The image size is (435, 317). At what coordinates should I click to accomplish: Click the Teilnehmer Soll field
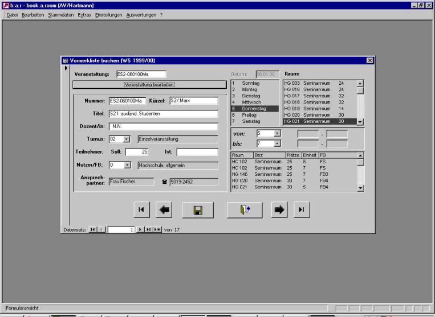(137, 152)
